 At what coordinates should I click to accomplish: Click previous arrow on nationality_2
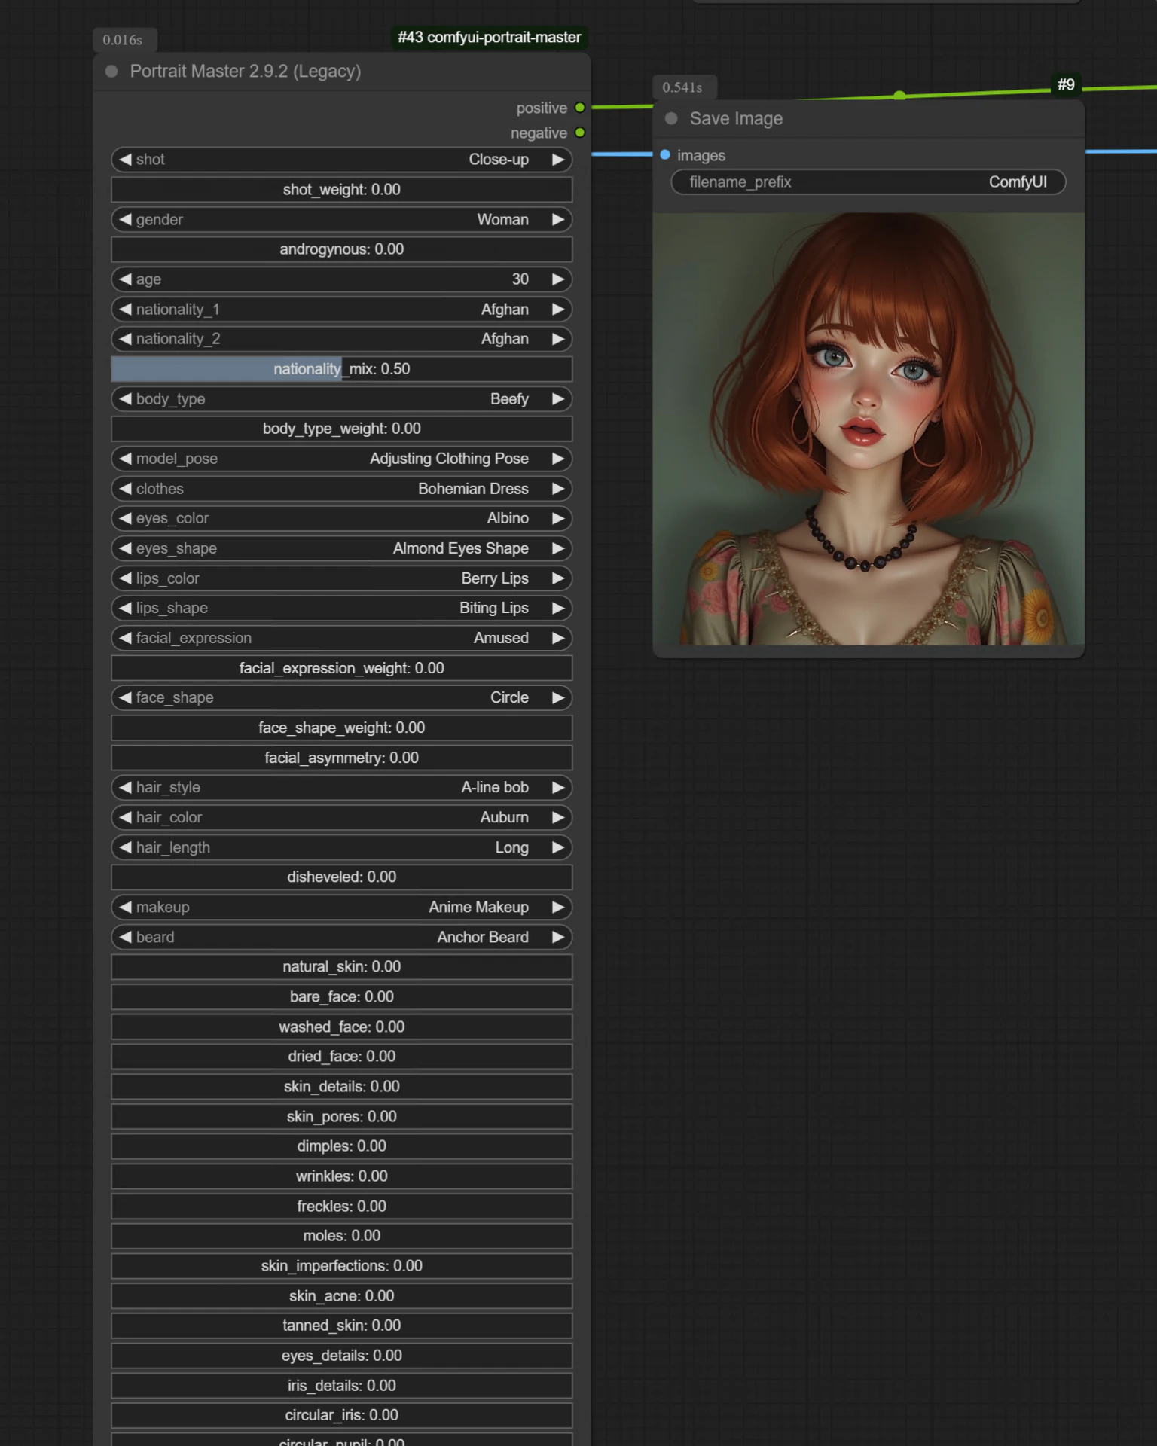pyautogui.click(x=125, y=339)
